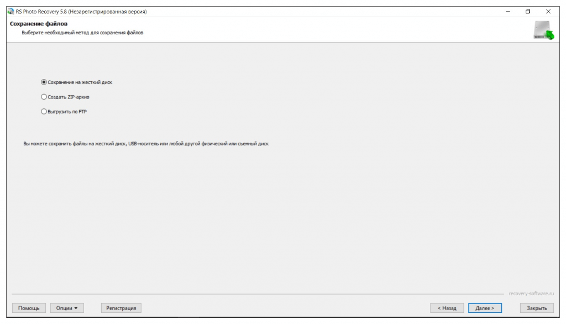Open the 'Опции' dropdown menu

pyautogui.click(x=67, y=308)
